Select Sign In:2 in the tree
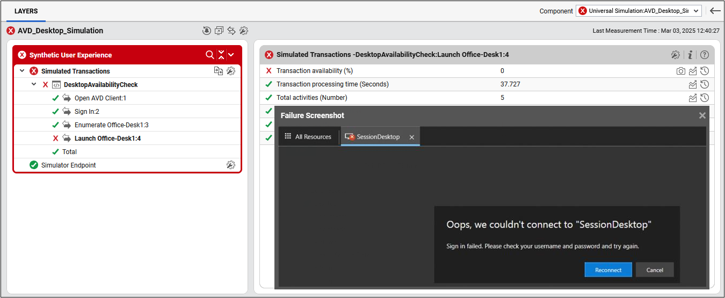This screenshot has height=298, width=725. [x=87, y=112]
